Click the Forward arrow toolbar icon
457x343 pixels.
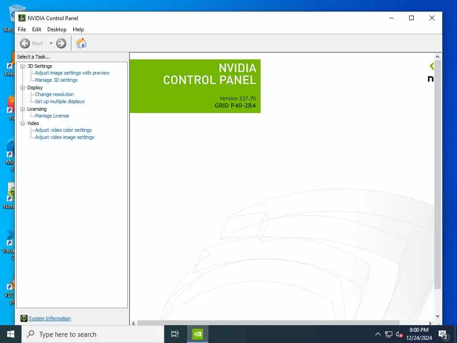(x=61, y=43)
